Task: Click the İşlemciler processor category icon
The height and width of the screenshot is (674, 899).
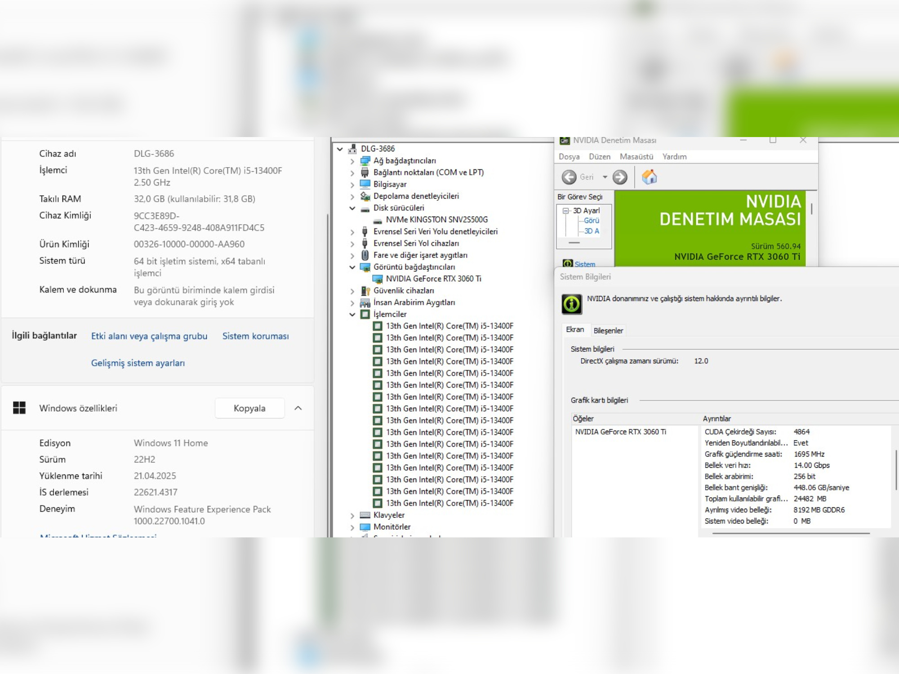Action: coord(365,314)
